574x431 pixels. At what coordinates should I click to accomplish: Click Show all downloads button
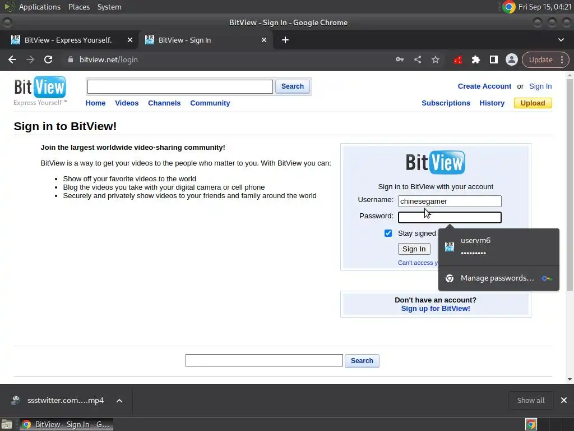[x=531, y=400]
